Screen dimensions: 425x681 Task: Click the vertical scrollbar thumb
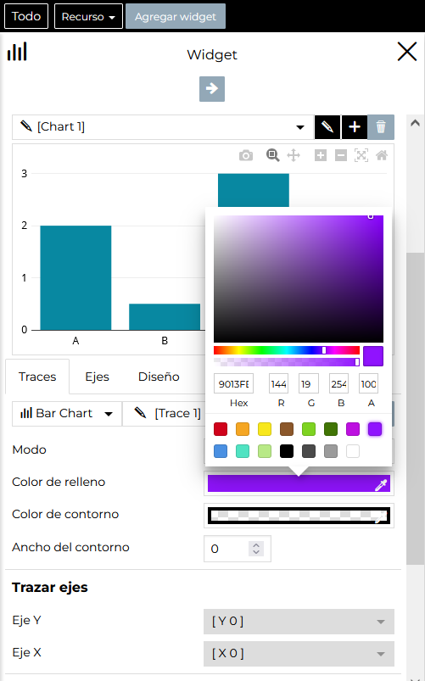pos(416,408)
